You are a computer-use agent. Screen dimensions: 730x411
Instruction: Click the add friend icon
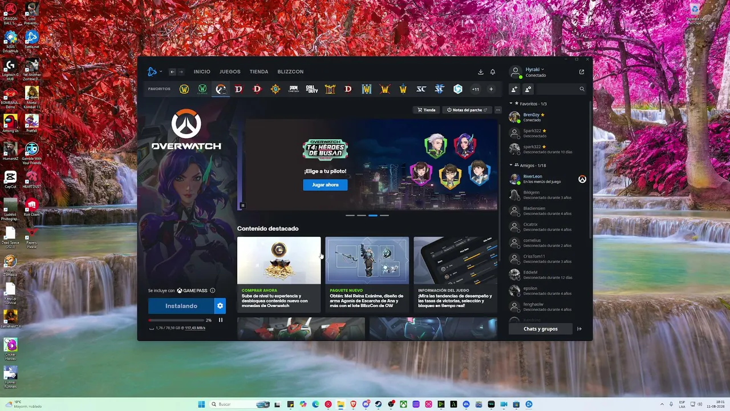click(514, 89)
